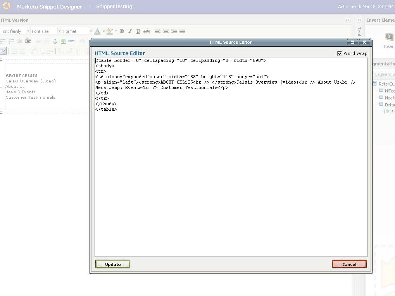
Task: Click the insert link icon
Action: click(x=38, y=41)
